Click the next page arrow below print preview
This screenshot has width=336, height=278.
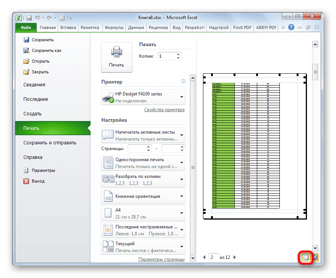234,257
